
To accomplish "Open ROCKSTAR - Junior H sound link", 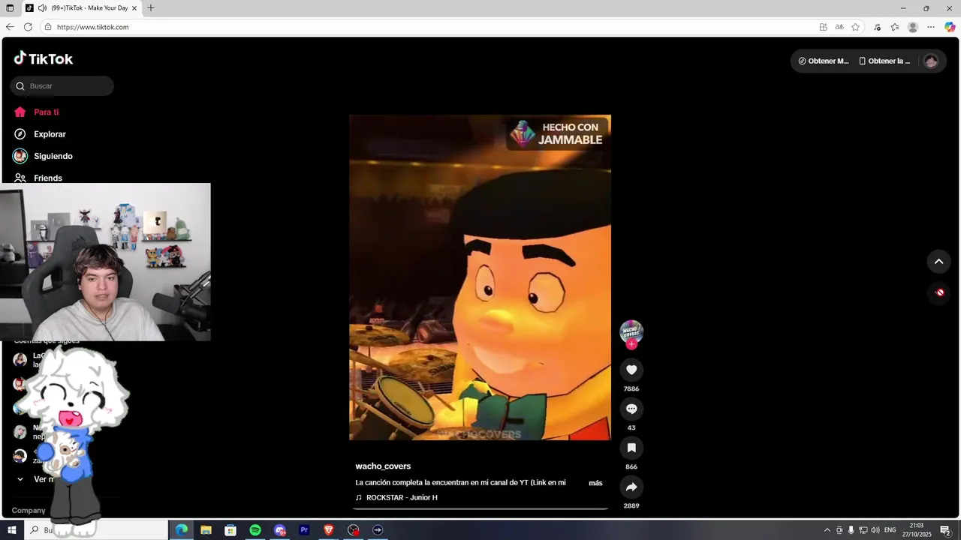I will pyautogui.click(x=396, y=497).
